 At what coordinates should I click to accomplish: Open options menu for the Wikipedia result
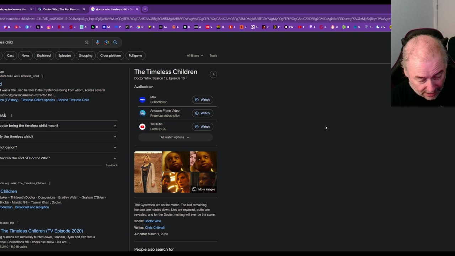50,183
